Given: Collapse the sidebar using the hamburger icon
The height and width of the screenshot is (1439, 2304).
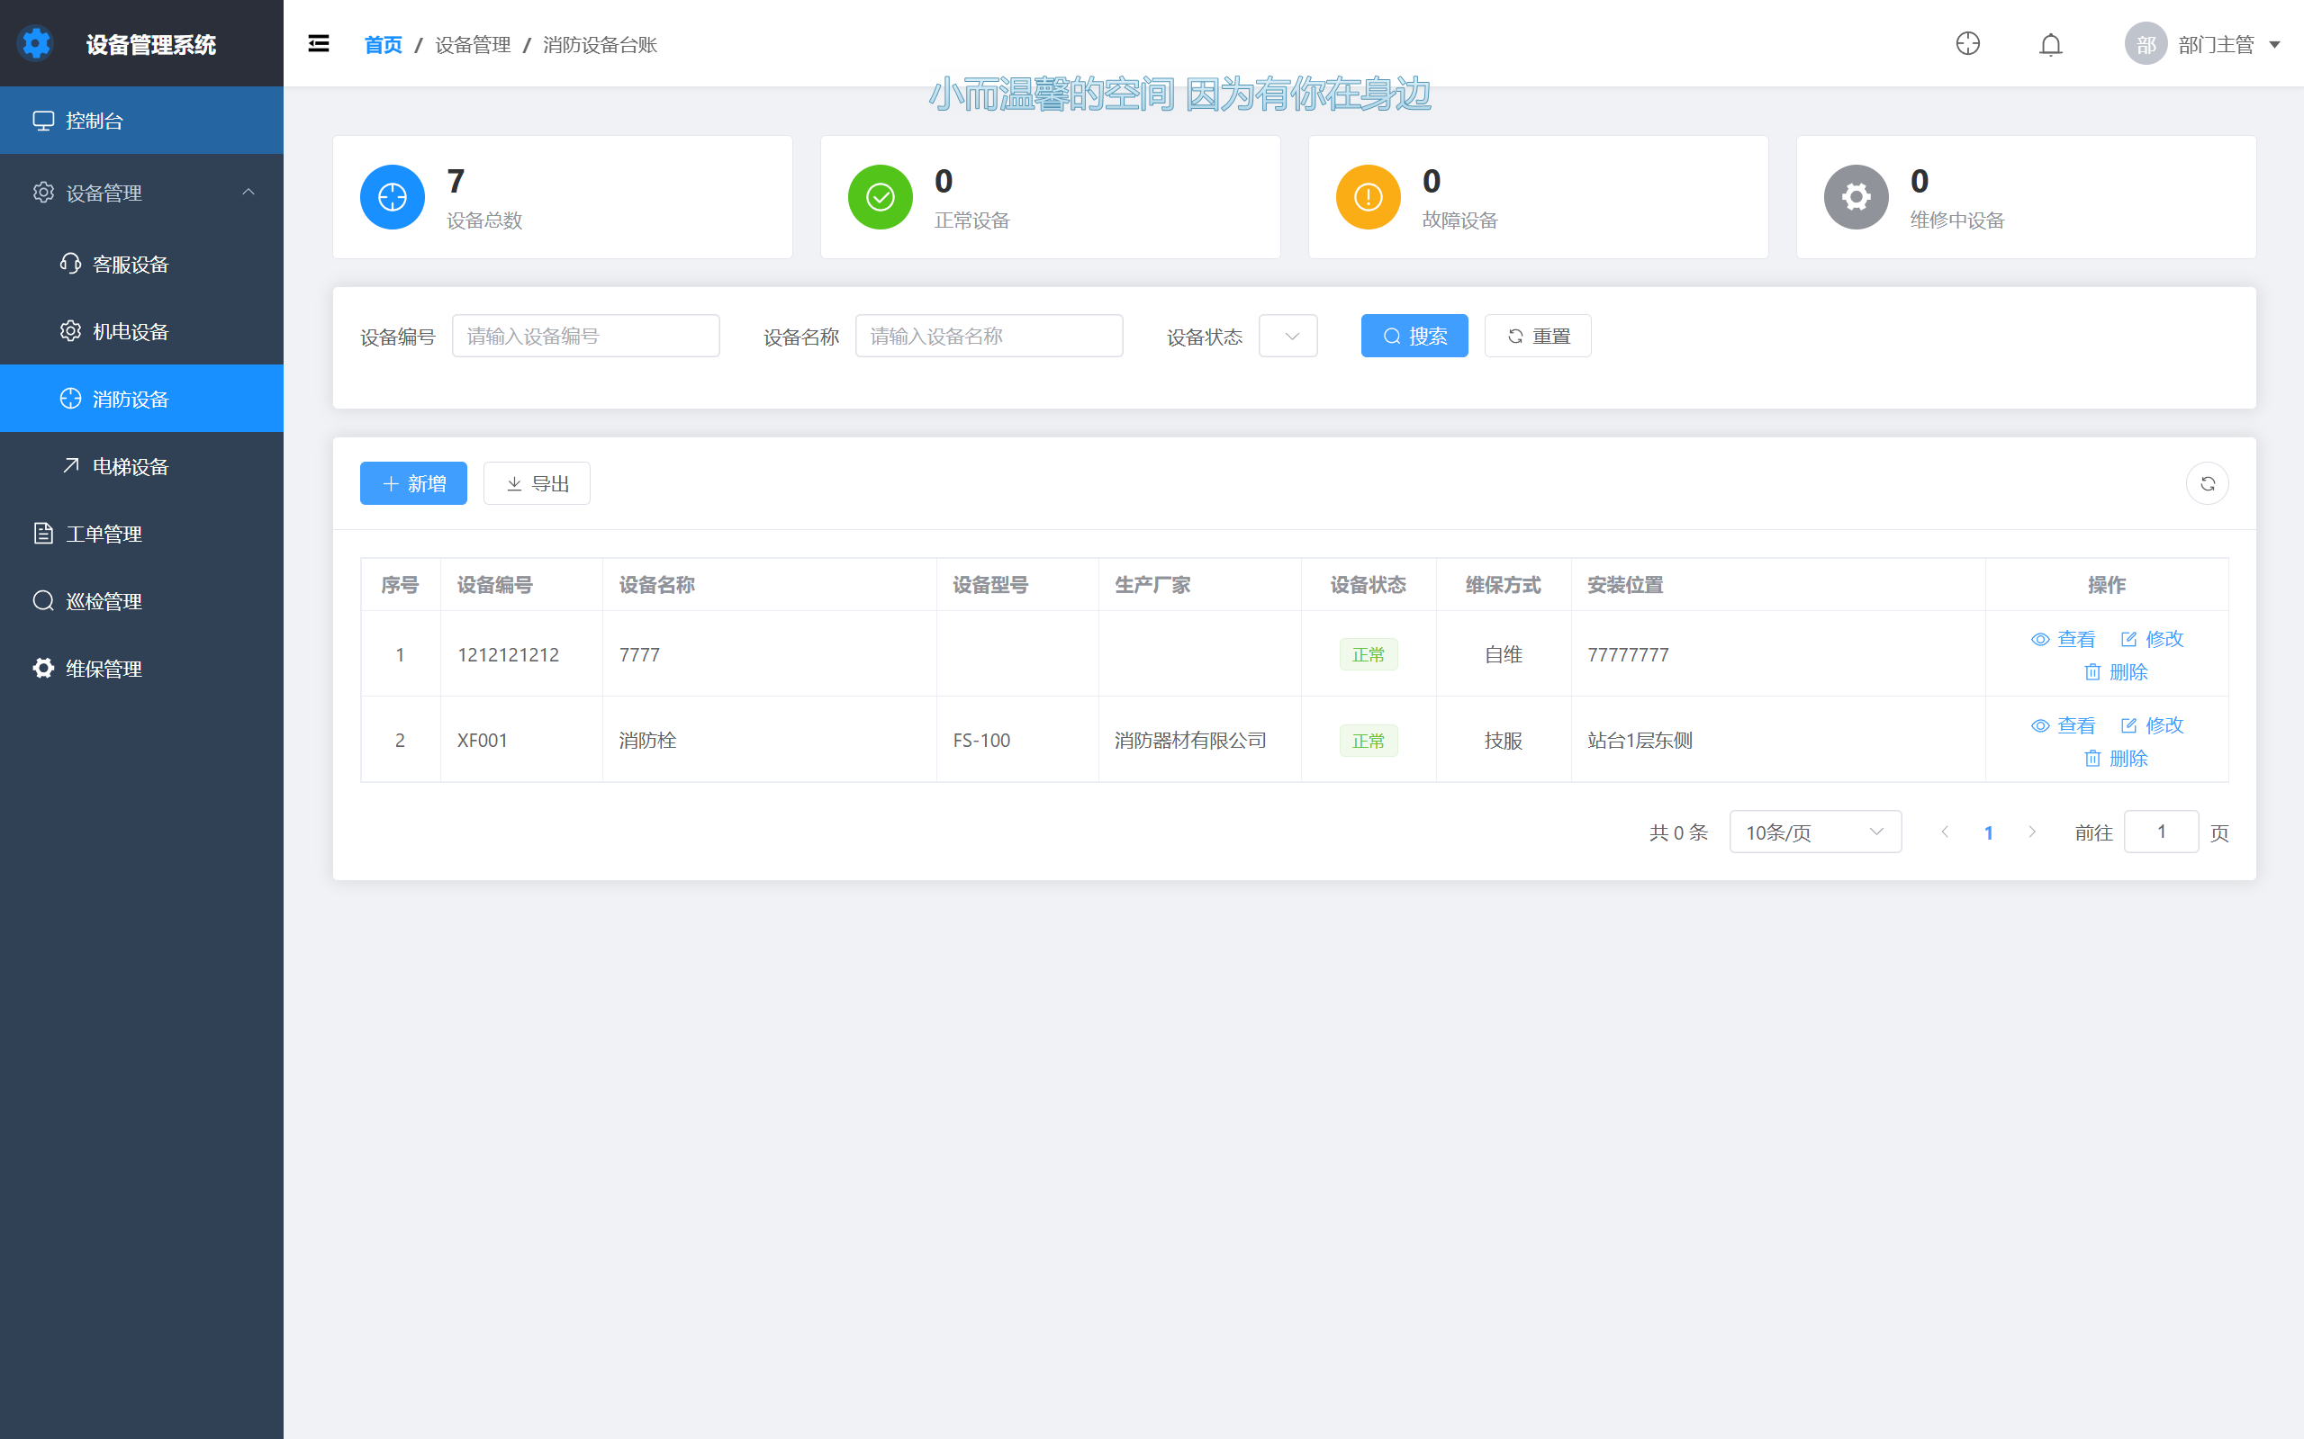Looking at the screenshot, I should pos(319,44).
